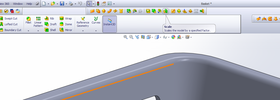Click the Filled Surface icon
Image resolution: width=280 pixels, height=100 pixels.
point(115,11)
